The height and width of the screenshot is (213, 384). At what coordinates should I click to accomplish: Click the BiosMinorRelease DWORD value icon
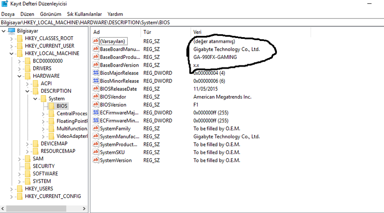point(96,81)
